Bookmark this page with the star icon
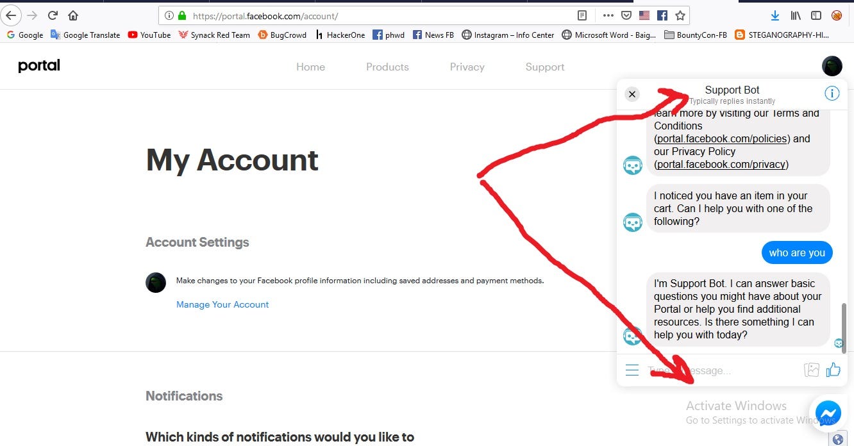 pos(680,15)
